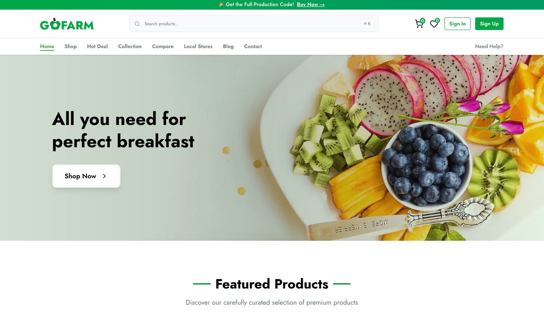544x318 pixels.
Task: Navigate to Local Stores
Action: [x=198, y=46]
